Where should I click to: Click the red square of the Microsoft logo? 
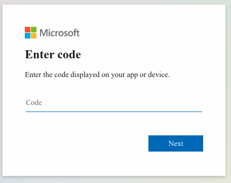[x=27, y=29]
